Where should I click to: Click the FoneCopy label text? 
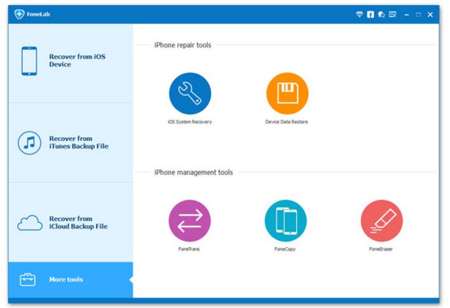[x=285, y=249]
